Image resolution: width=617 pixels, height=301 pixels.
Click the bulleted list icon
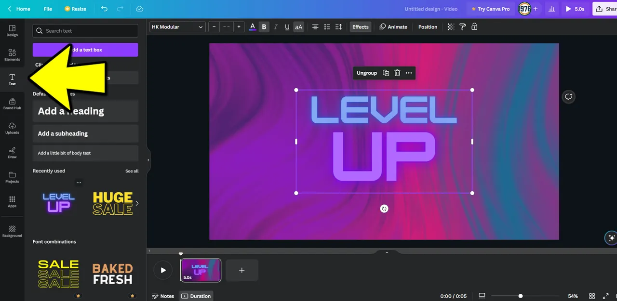click(x=327, y=27)
